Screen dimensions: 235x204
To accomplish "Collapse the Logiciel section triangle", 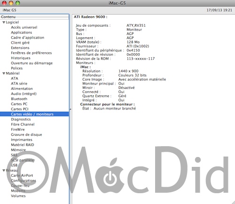I will click(4, 23).
